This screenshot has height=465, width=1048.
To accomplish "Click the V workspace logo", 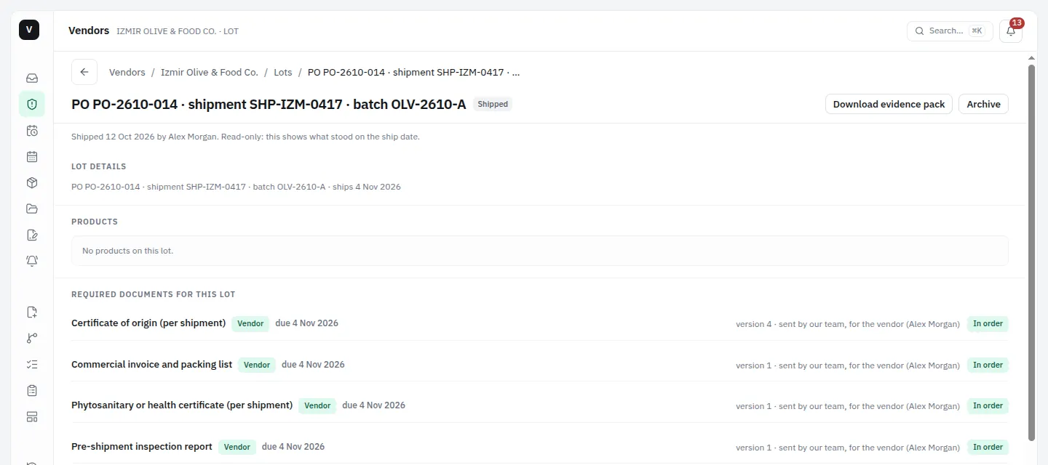I will [29, 30].
